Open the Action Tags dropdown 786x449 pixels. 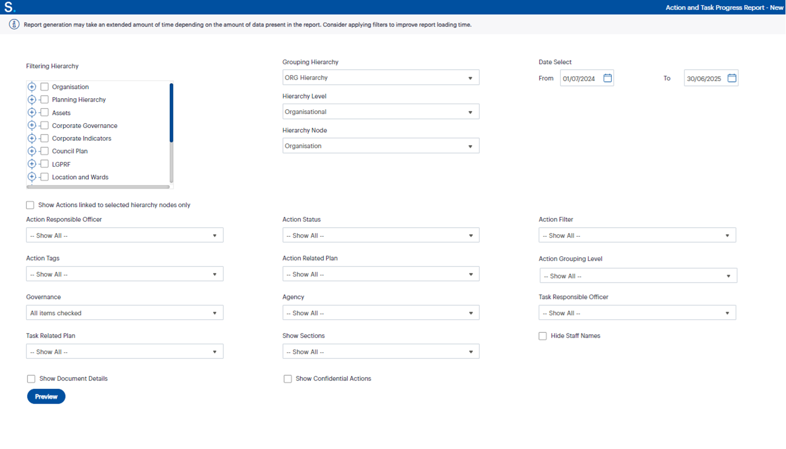point(125,274)
